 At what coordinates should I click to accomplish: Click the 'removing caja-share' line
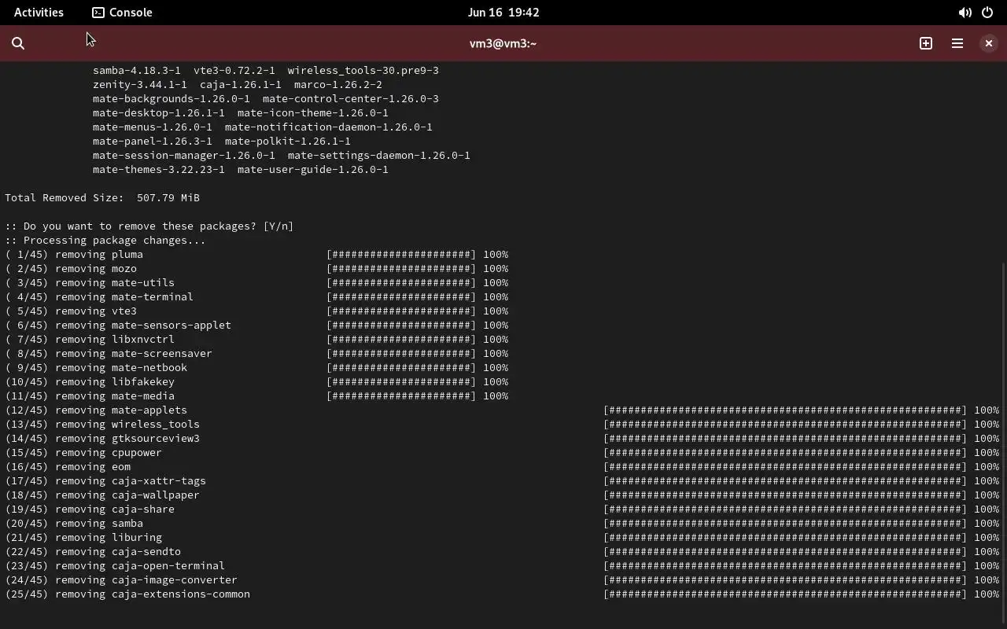(x=502, y=509)
